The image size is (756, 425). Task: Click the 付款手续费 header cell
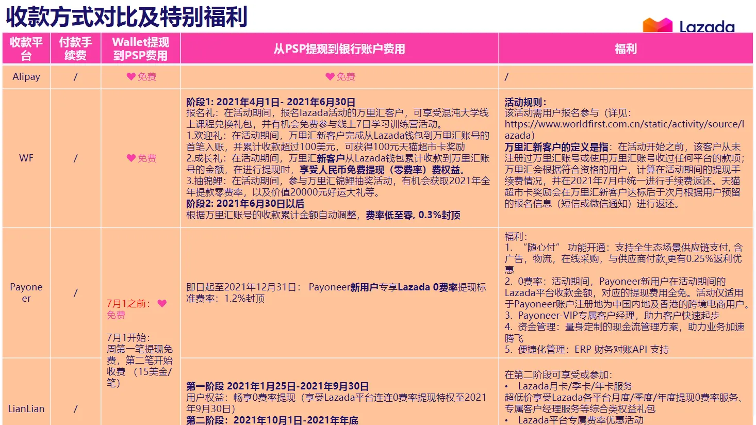point(75,48)
